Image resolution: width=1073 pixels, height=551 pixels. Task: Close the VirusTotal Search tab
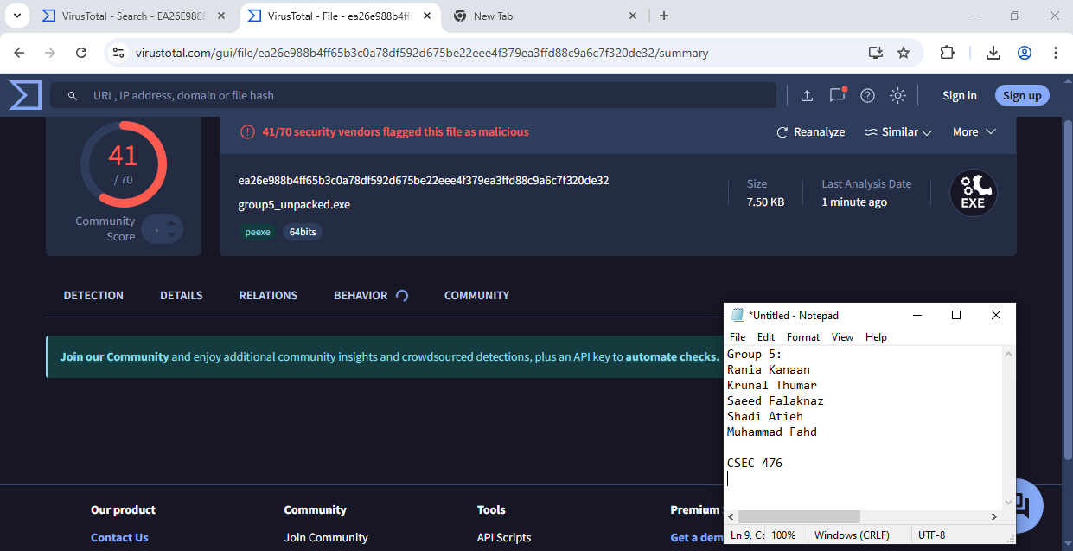coord(222,16)
